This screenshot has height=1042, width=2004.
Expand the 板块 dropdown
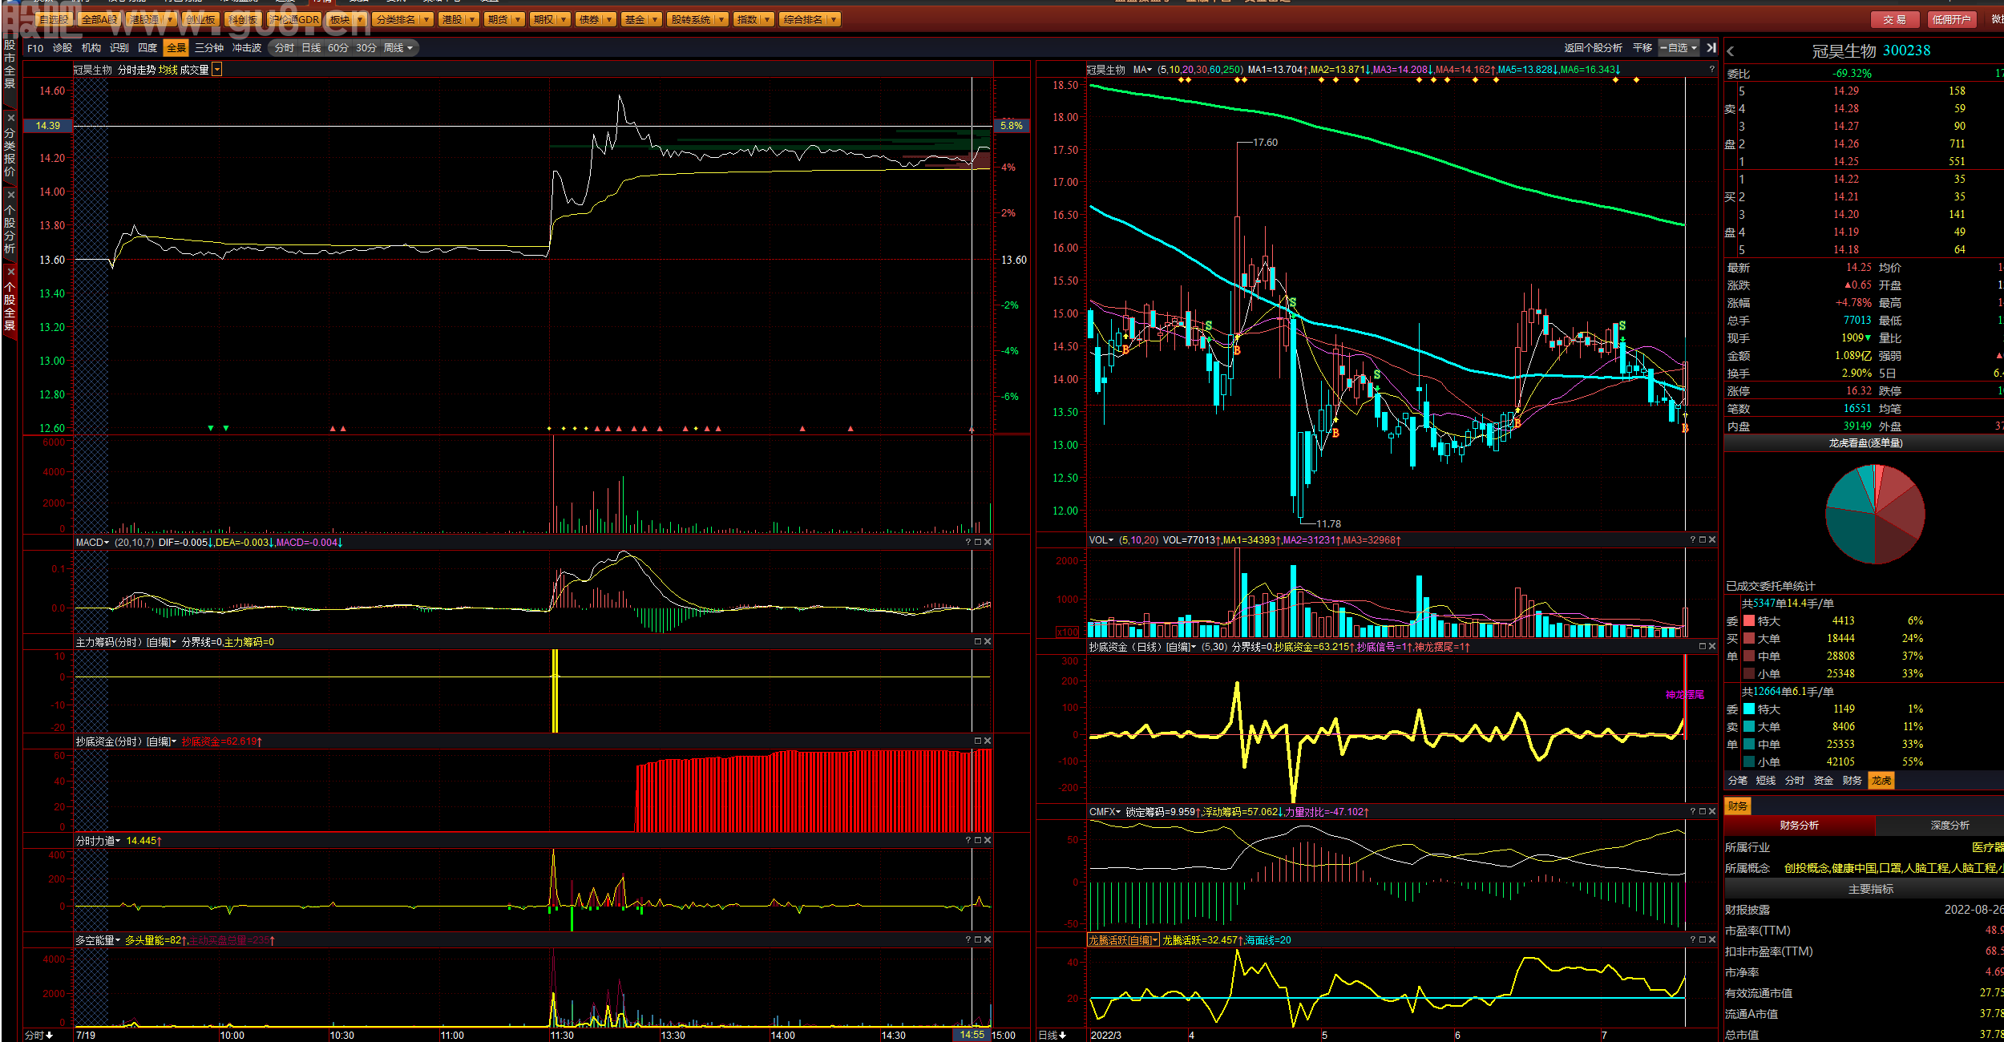359,19
